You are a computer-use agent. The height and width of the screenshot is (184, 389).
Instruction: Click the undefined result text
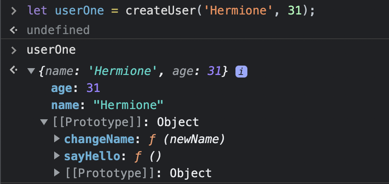coord(58,30)
